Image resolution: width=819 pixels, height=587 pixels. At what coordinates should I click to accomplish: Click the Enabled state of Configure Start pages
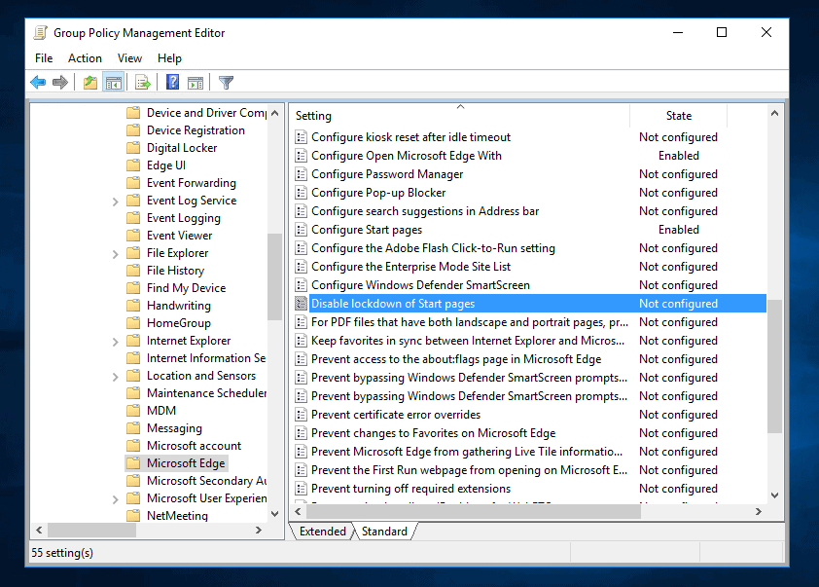(x=679, y=230)
